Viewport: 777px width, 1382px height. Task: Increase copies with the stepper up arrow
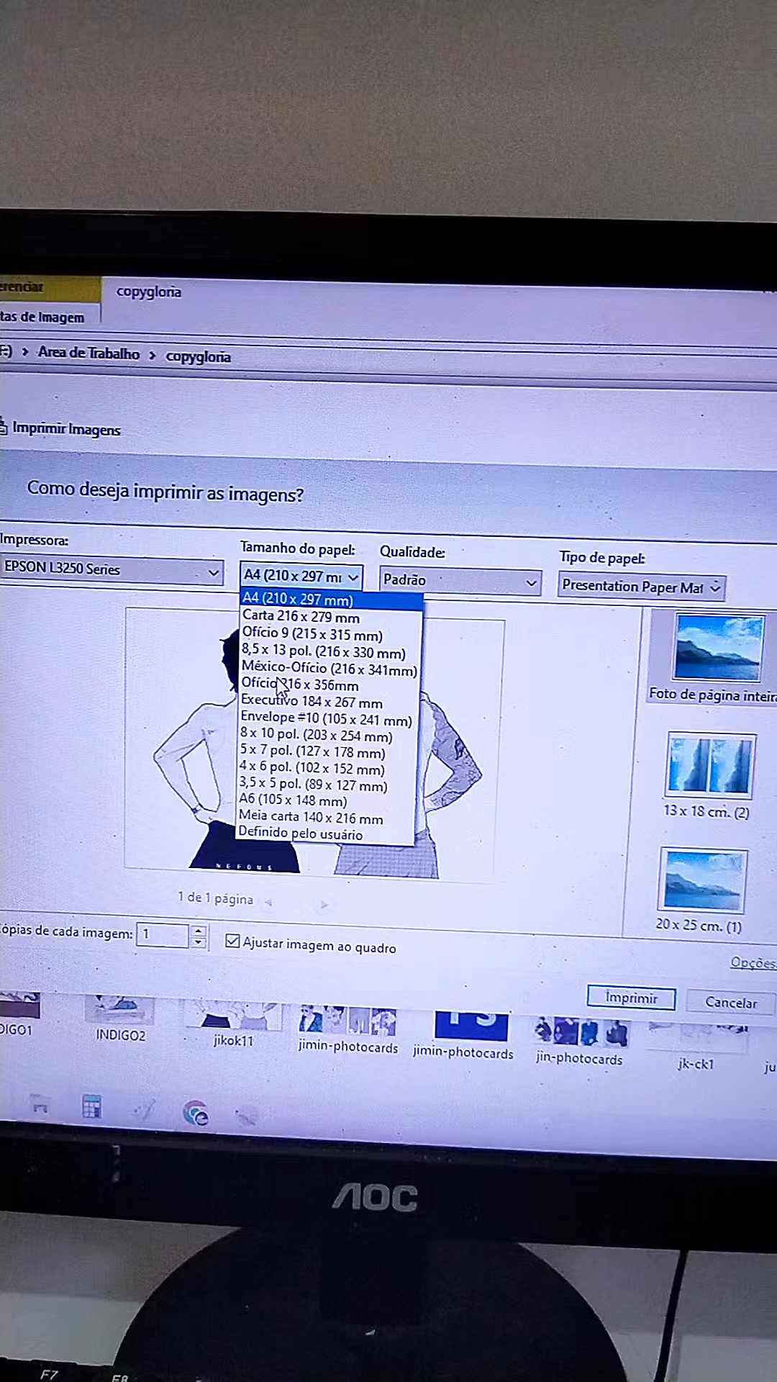click(x=199, y=930)
